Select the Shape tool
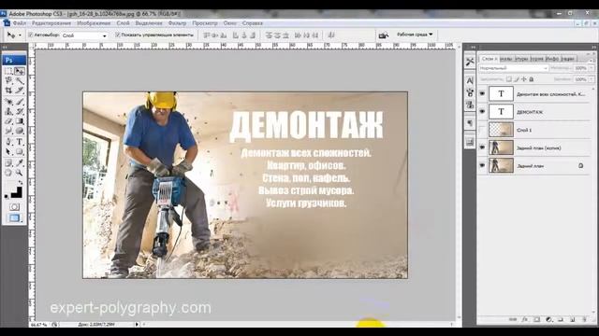This screenshot has height=336, width=599. click(20, 152)
